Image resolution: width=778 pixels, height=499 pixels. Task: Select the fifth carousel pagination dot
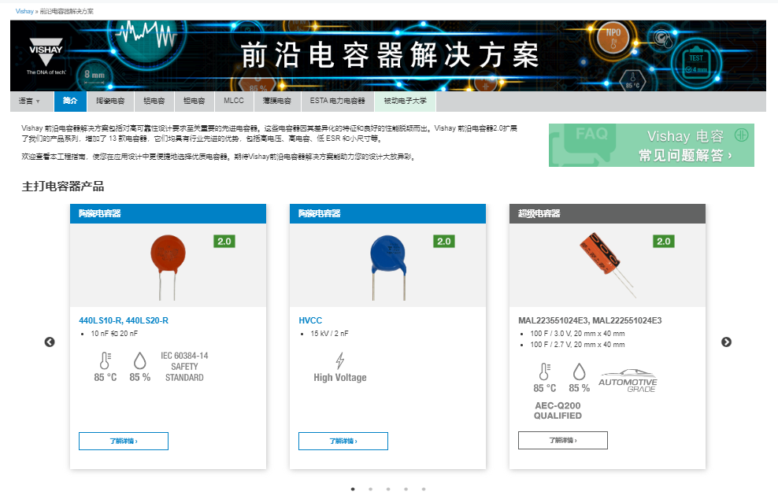[424, 489]
